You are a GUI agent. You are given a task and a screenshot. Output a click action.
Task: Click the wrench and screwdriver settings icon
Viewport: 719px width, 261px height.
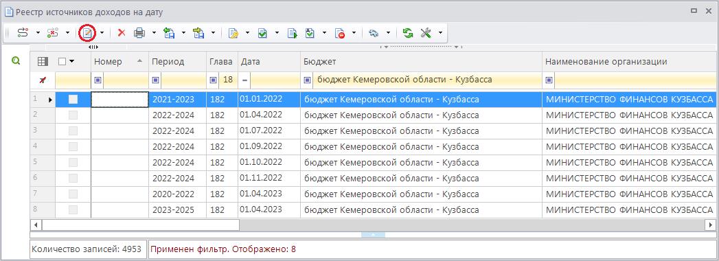[x=426, y=32]
